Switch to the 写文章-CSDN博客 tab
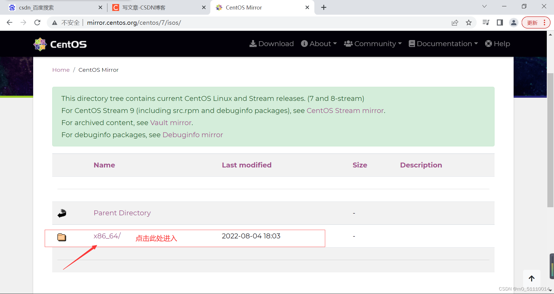The width and height of the screenshot is (554, 294). [x=159, y=7]
